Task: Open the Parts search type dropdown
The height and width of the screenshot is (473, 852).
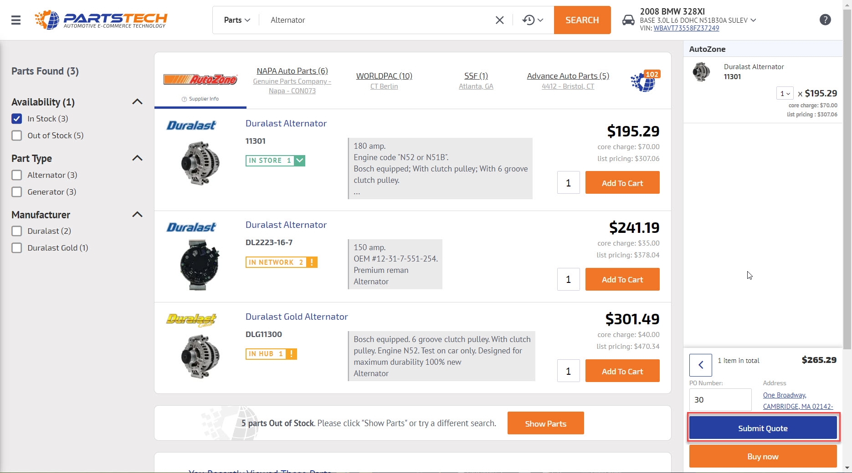Action: (236, 20)
